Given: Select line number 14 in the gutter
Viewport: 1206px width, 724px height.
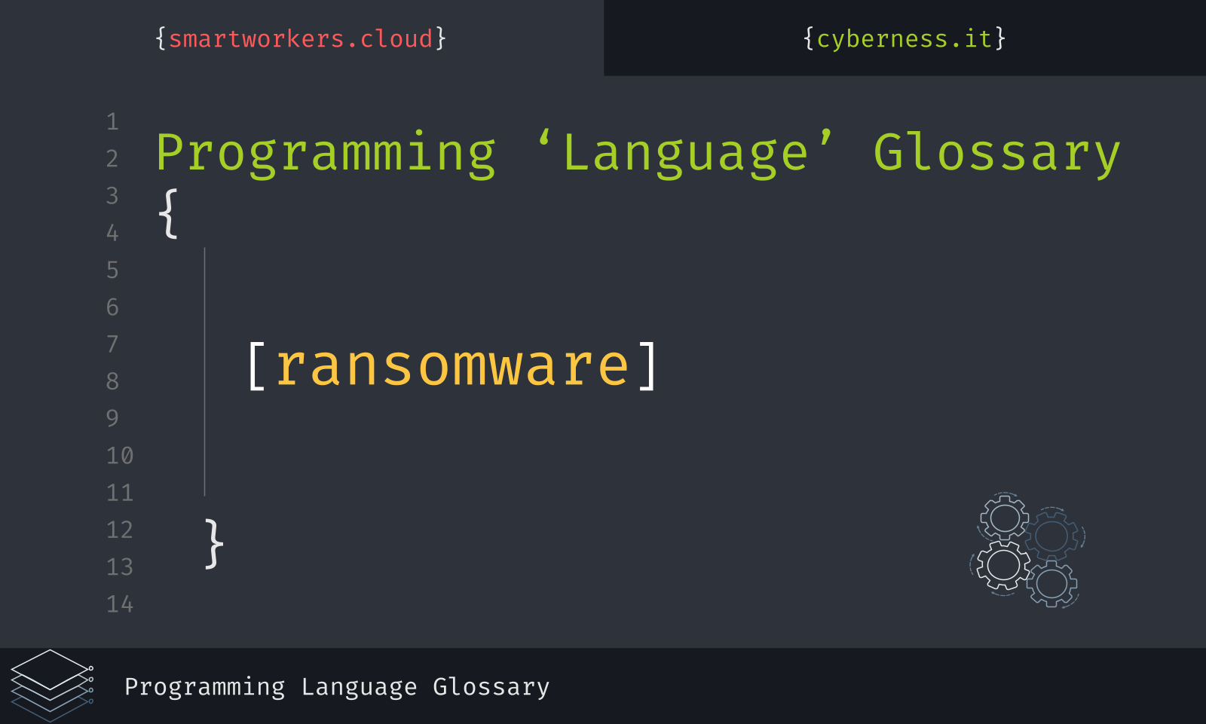Looking at the screenshot, I should point(120,604).
